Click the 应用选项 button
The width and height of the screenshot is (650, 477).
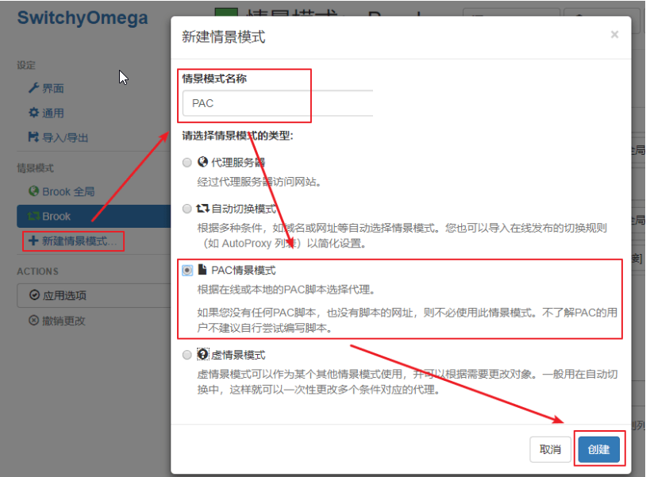click(94, 295)
